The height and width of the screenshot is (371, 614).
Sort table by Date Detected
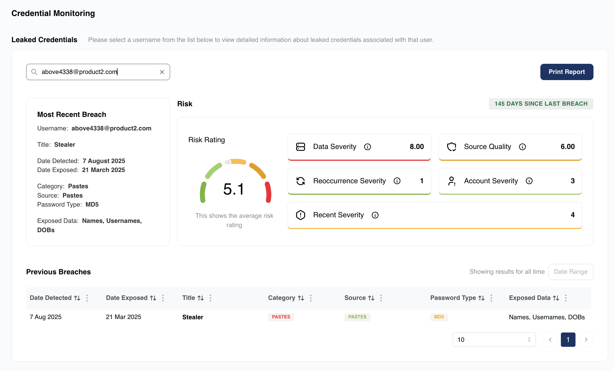pos(77,298)
